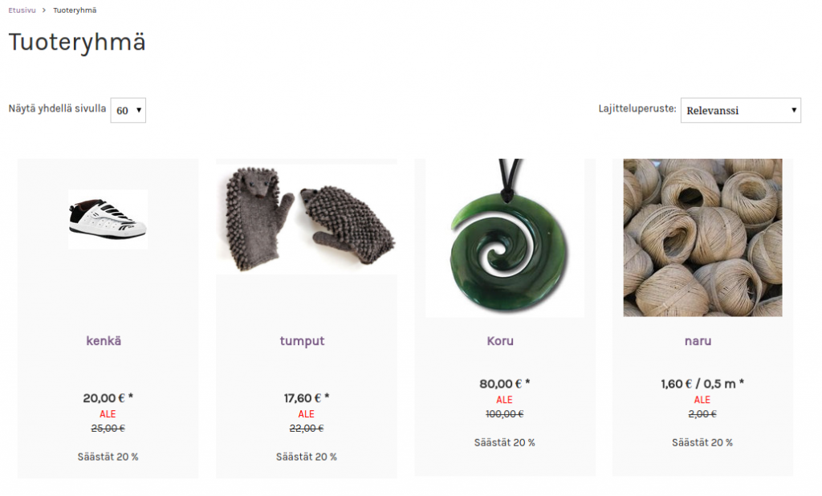Click the 17,60 € price of tumput
The width and height of the screenshot is (822, 496).
tap(307, 398)
